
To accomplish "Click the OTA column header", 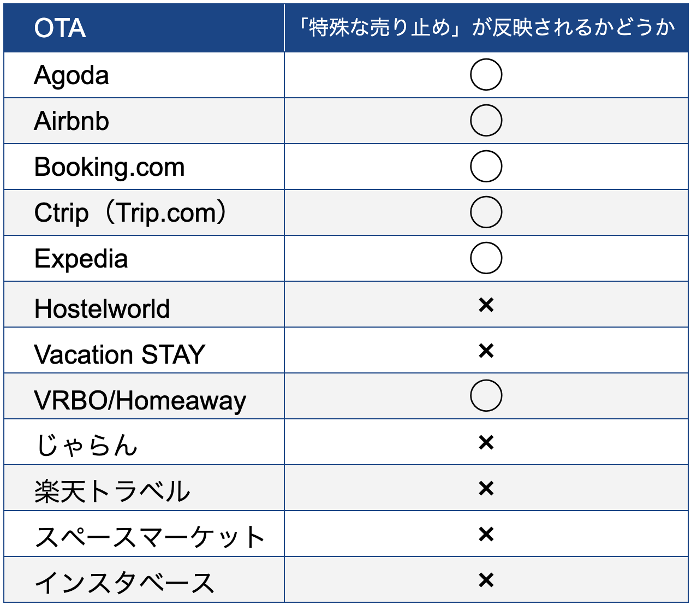I will pos(60,28).
